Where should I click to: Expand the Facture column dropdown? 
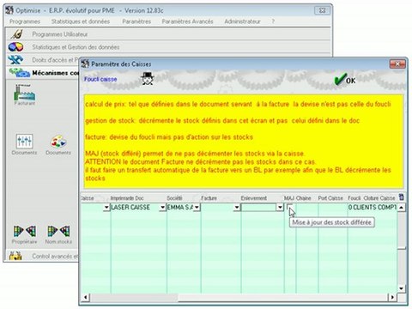pyautogui.click(x=237, y=207)
